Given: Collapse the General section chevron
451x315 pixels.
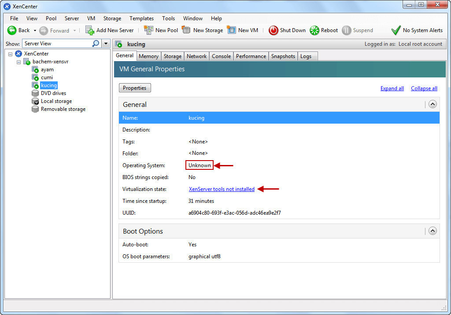Looking at the screenshot, I should tap(433, 104).
